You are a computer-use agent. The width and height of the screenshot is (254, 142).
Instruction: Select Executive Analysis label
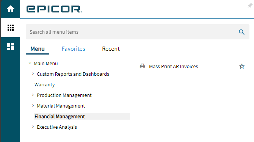point(57,127)
